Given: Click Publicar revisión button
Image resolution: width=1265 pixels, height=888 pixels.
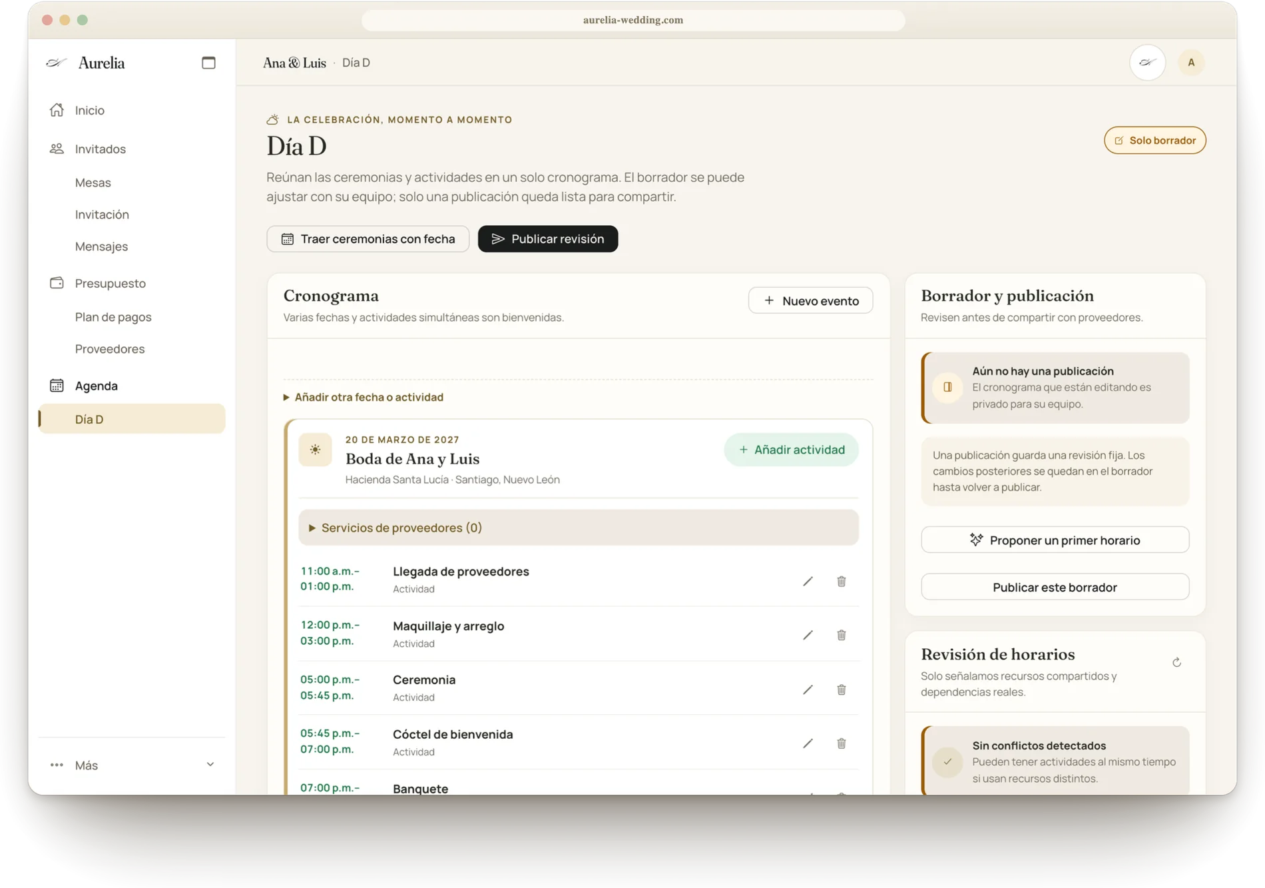Looking at the screenshot, I should pos(547,239).
